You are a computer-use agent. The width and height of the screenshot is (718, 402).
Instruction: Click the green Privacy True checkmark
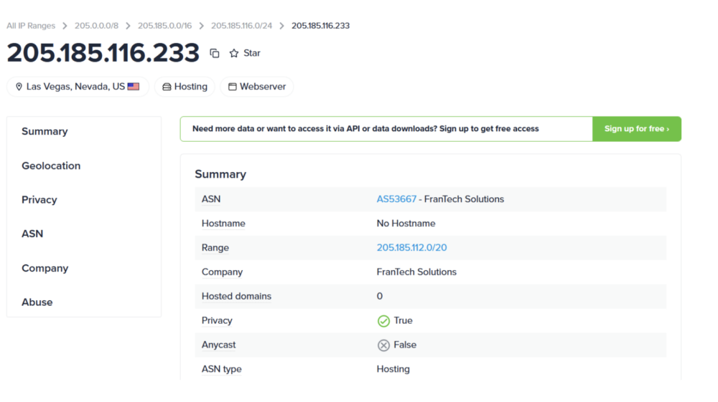[383, 321]
